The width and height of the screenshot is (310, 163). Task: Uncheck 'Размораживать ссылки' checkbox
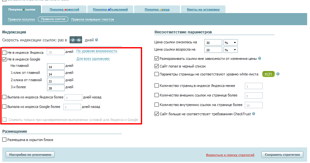tap(156, 59)
